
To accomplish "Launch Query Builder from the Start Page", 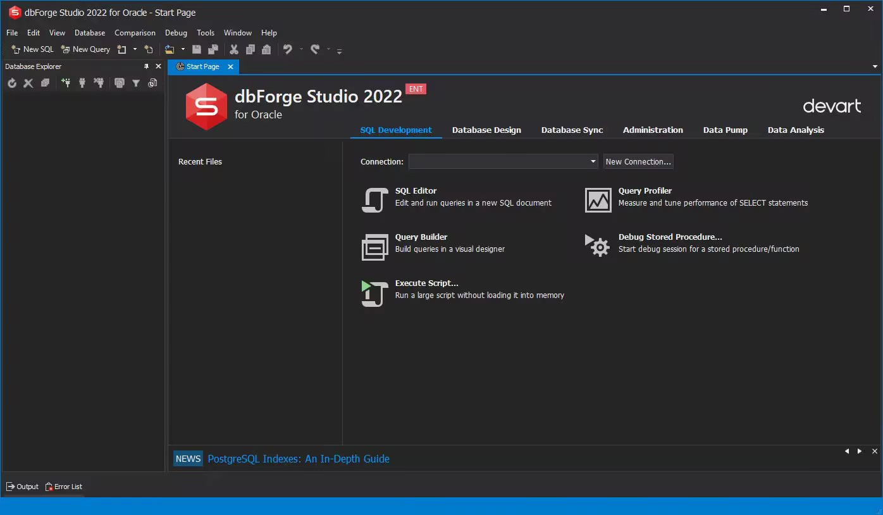I will [374, 245].
